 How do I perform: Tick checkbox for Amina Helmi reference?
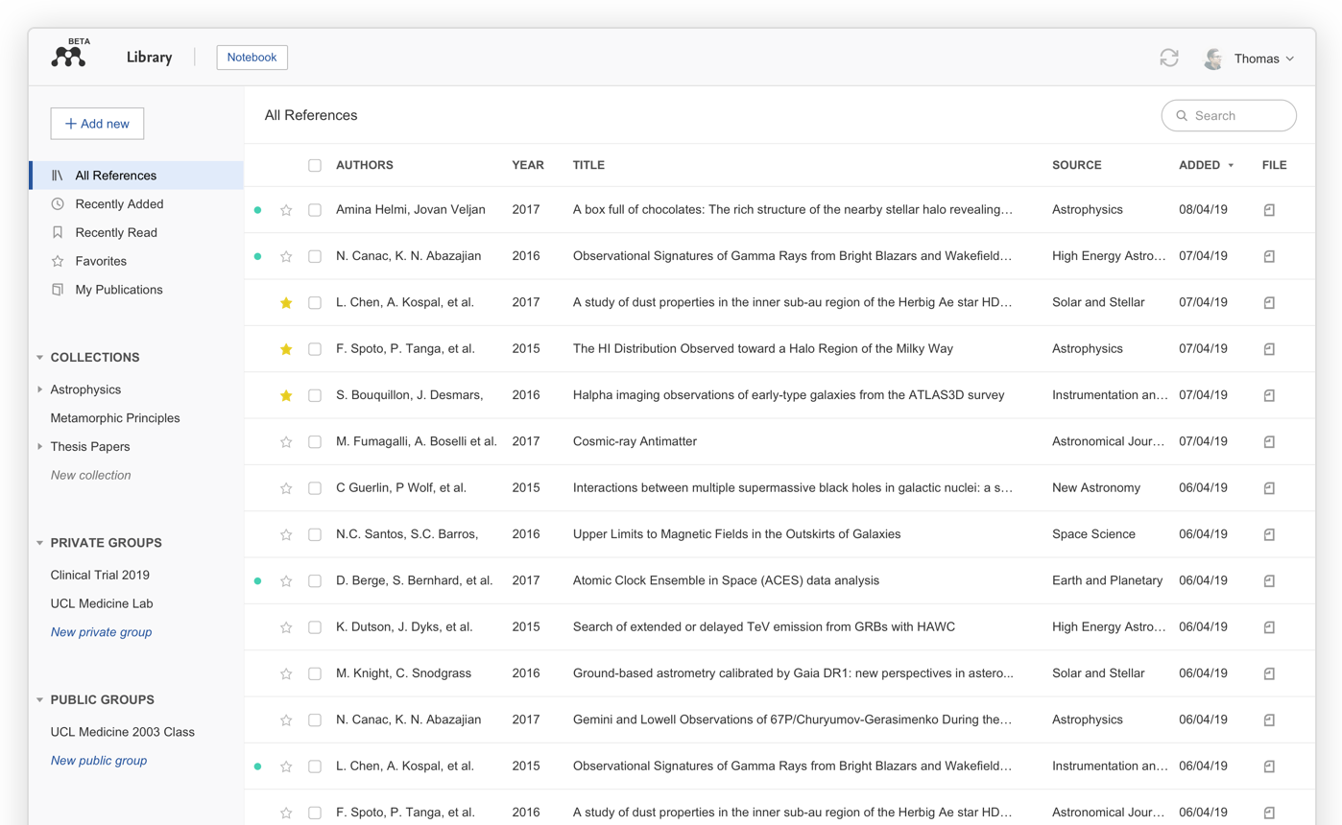pyautogui.click(x=315, y=210)
